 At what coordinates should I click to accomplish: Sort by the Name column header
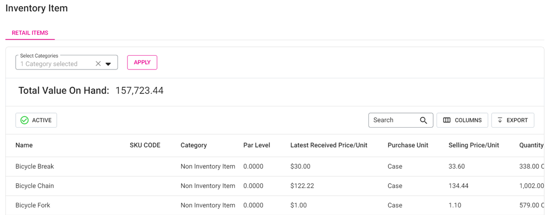(x=24, y=145)
